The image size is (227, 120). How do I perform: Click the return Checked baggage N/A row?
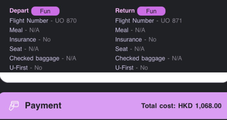[x=149, y=58]
